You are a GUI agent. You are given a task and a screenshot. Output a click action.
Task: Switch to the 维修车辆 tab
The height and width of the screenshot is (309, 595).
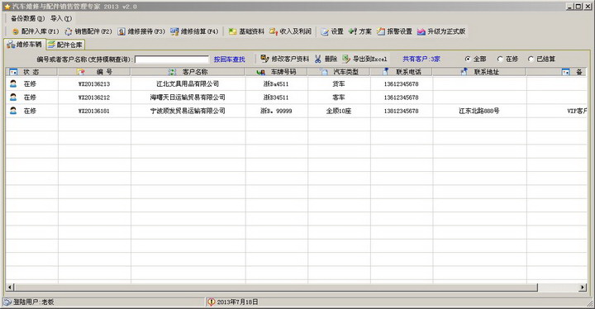pos(25,45)
